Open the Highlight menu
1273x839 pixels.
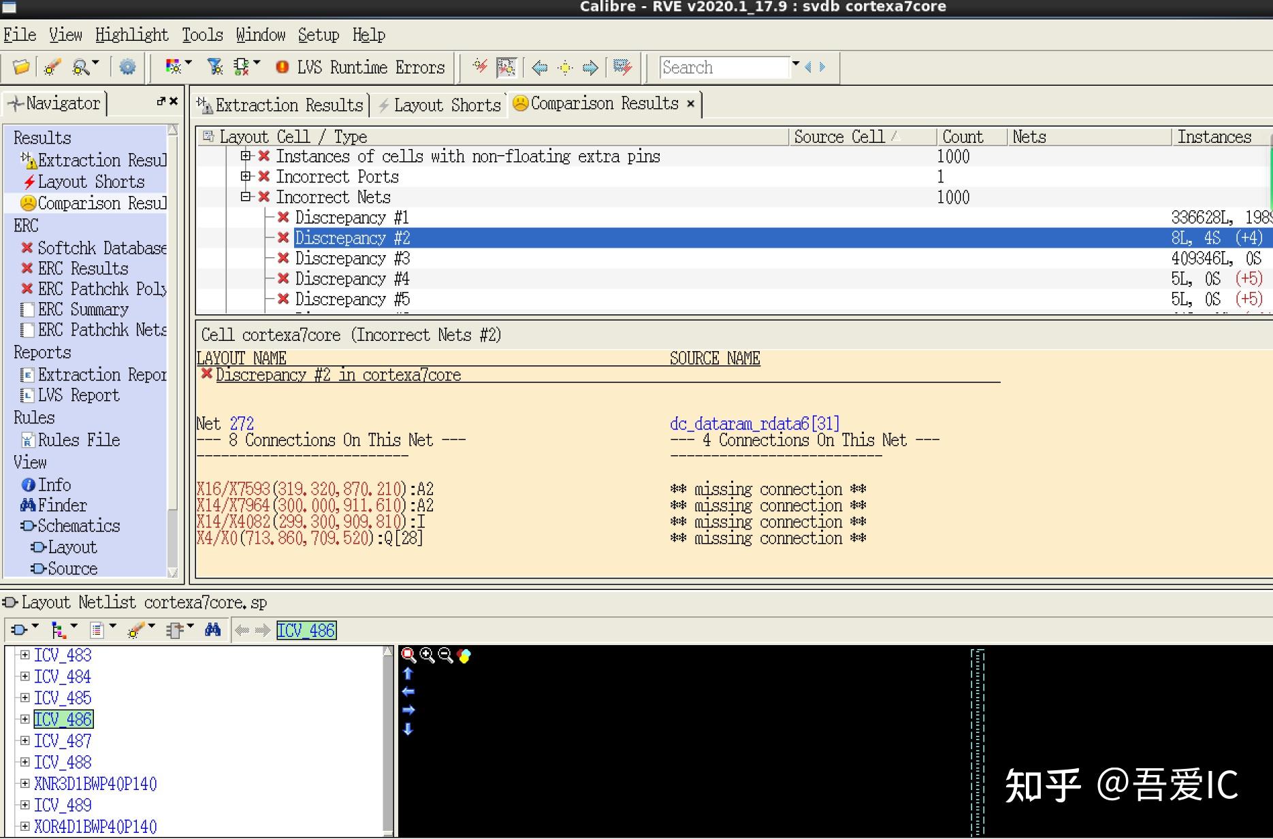pyautogui.click(x=131, y=35)
